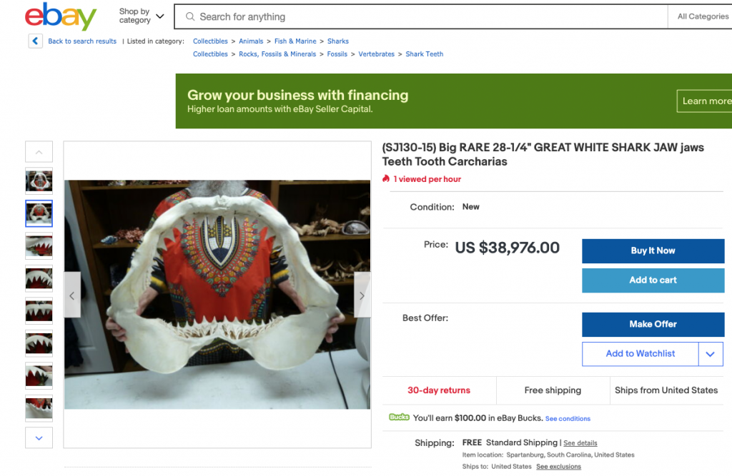Select the first shark jaw thumbnail
This screenshot has width=732, height=476.
click(x=39, y=181)
